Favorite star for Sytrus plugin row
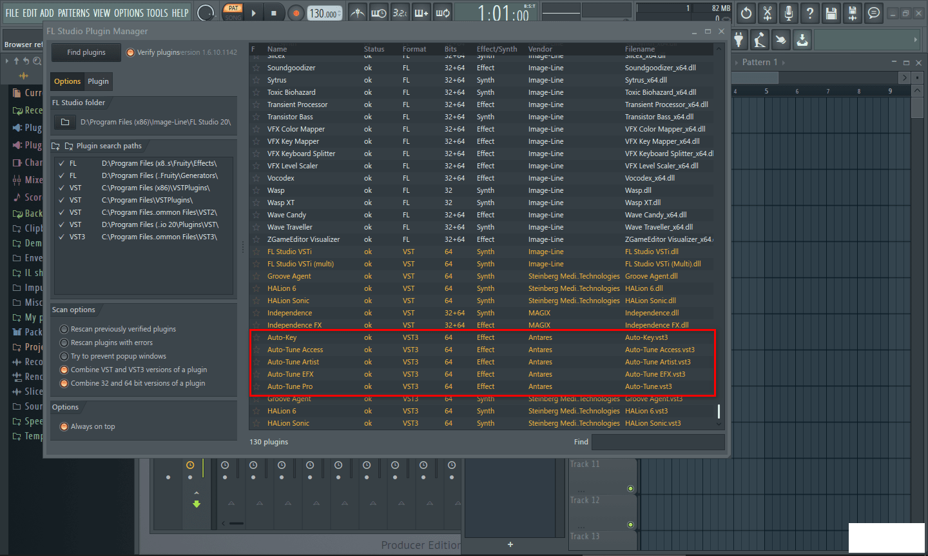 (256, 80)
